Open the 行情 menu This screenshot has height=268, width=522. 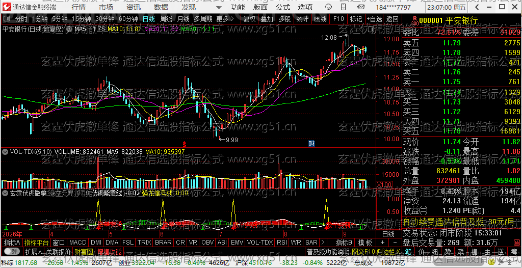pos(78,7)
